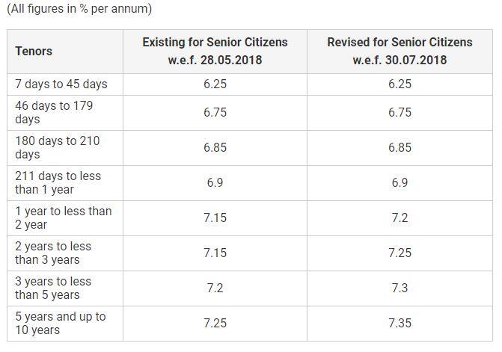
Task: Click the existing 6.9 rate value
Action: [x=215, y=182]
